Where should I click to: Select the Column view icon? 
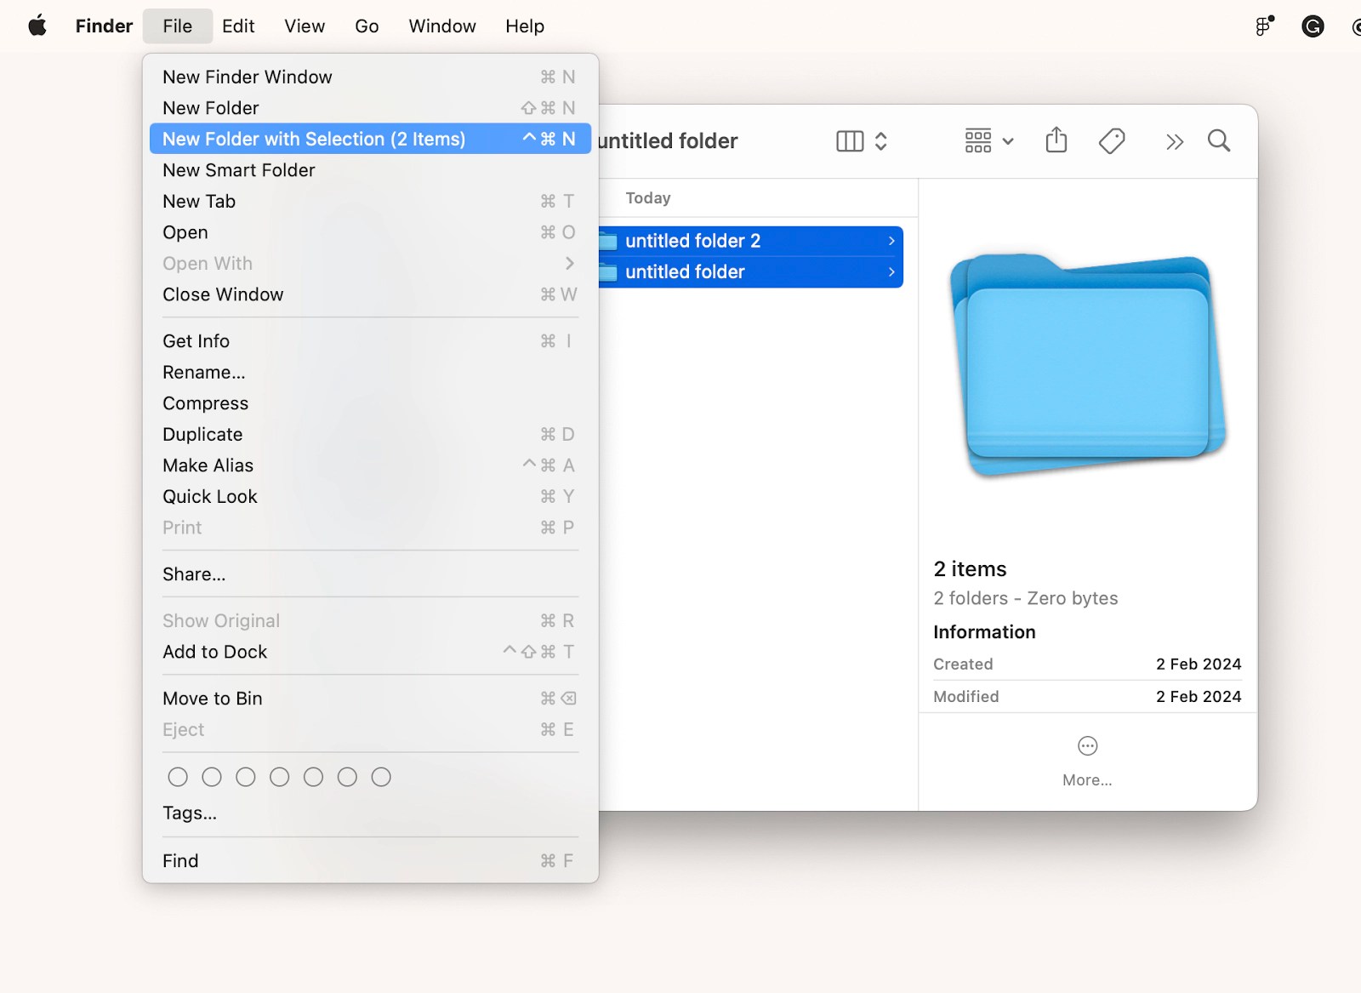pos(851,140)
